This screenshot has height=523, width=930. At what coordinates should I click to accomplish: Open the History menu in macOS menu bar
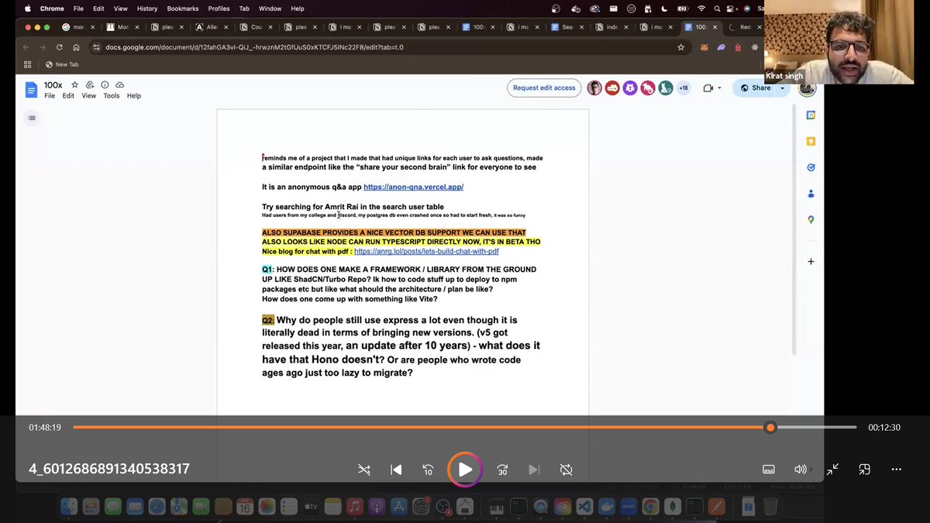click(x=147, y=9)
